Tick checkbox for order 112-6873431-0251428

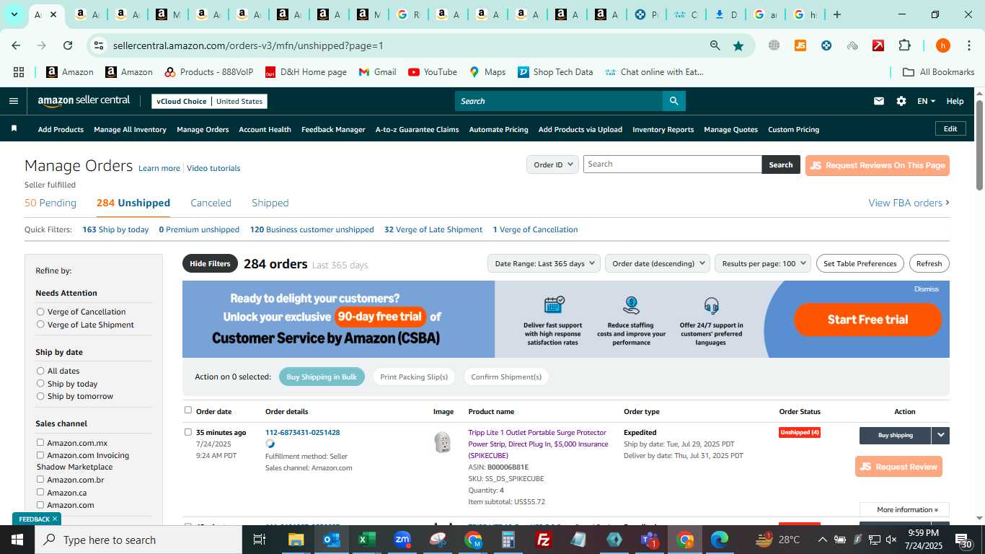(x=188, y=432)
